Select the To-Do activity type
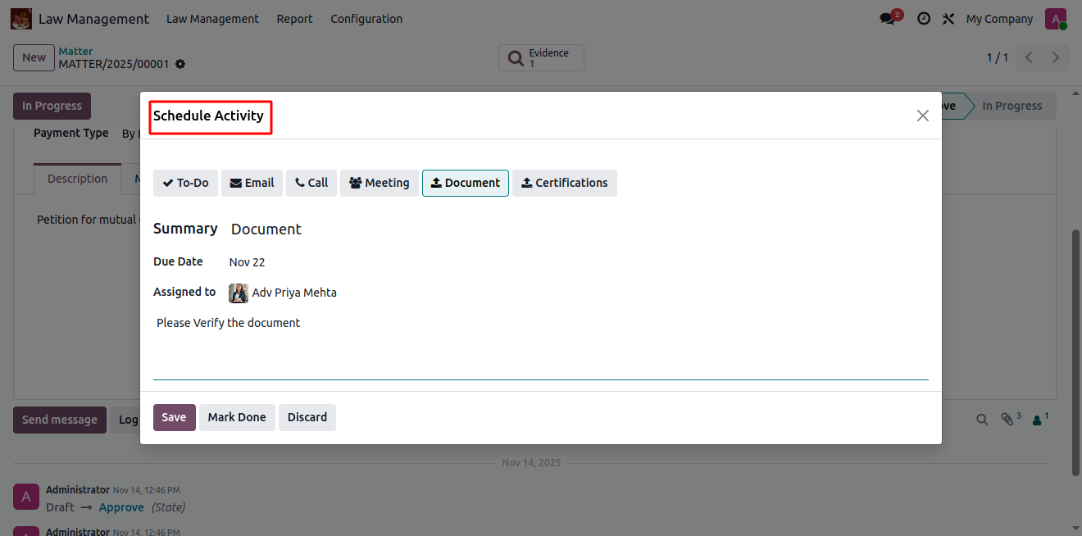This screenshot has height=536, width=1082. pos(185,183)
